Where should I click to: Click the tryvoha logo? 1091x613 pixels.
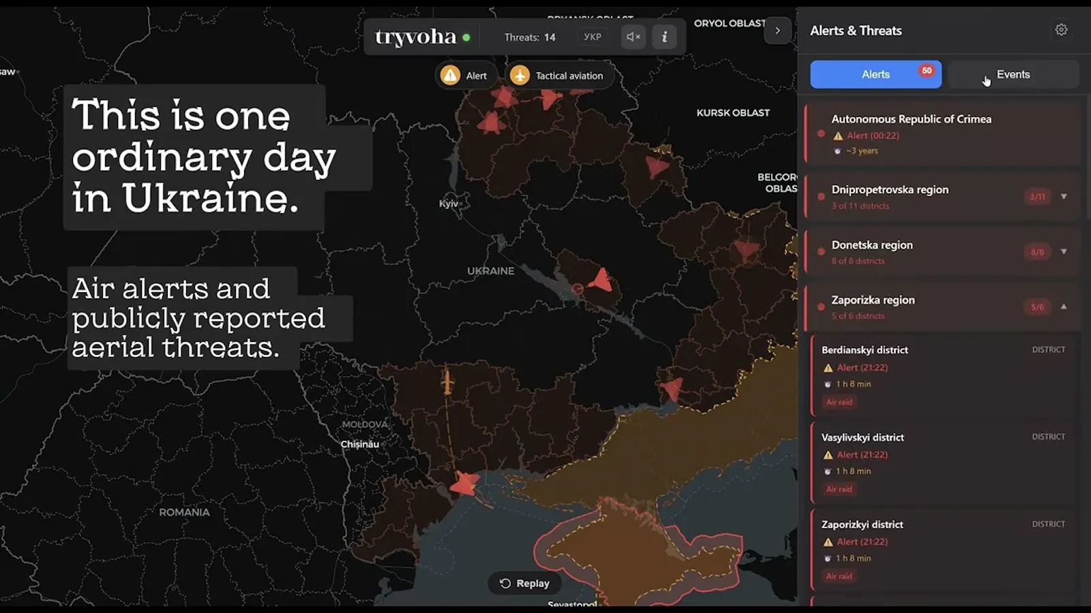[x=415, y=37]
